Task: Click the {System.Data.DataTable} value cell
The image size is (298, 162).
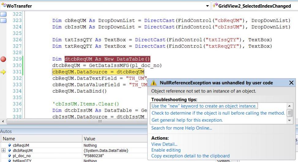Action: [106, 150]
